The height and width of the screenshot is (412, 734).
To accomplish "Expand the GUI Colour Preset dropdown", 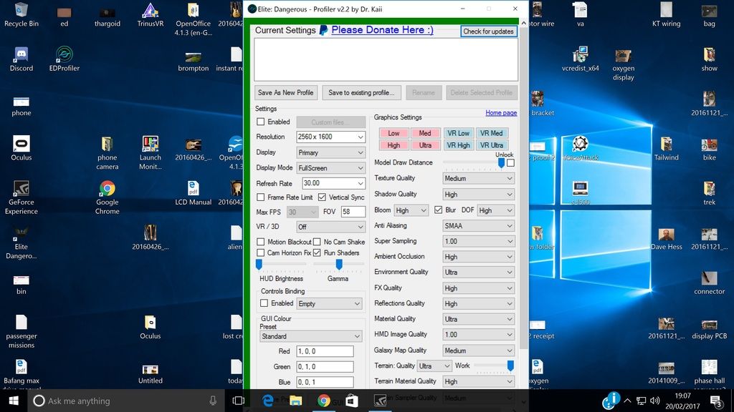I will tap(311, 336).
